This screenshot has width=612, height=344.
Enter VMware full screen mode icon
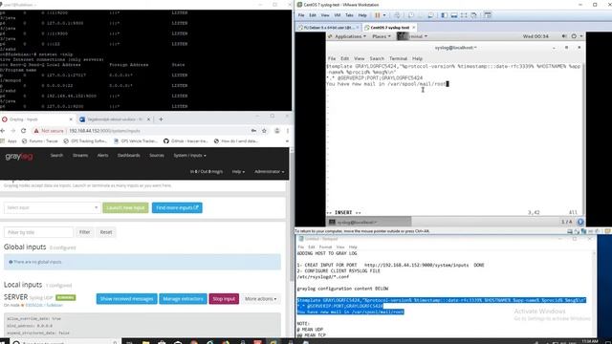click(x=464, y=15)
